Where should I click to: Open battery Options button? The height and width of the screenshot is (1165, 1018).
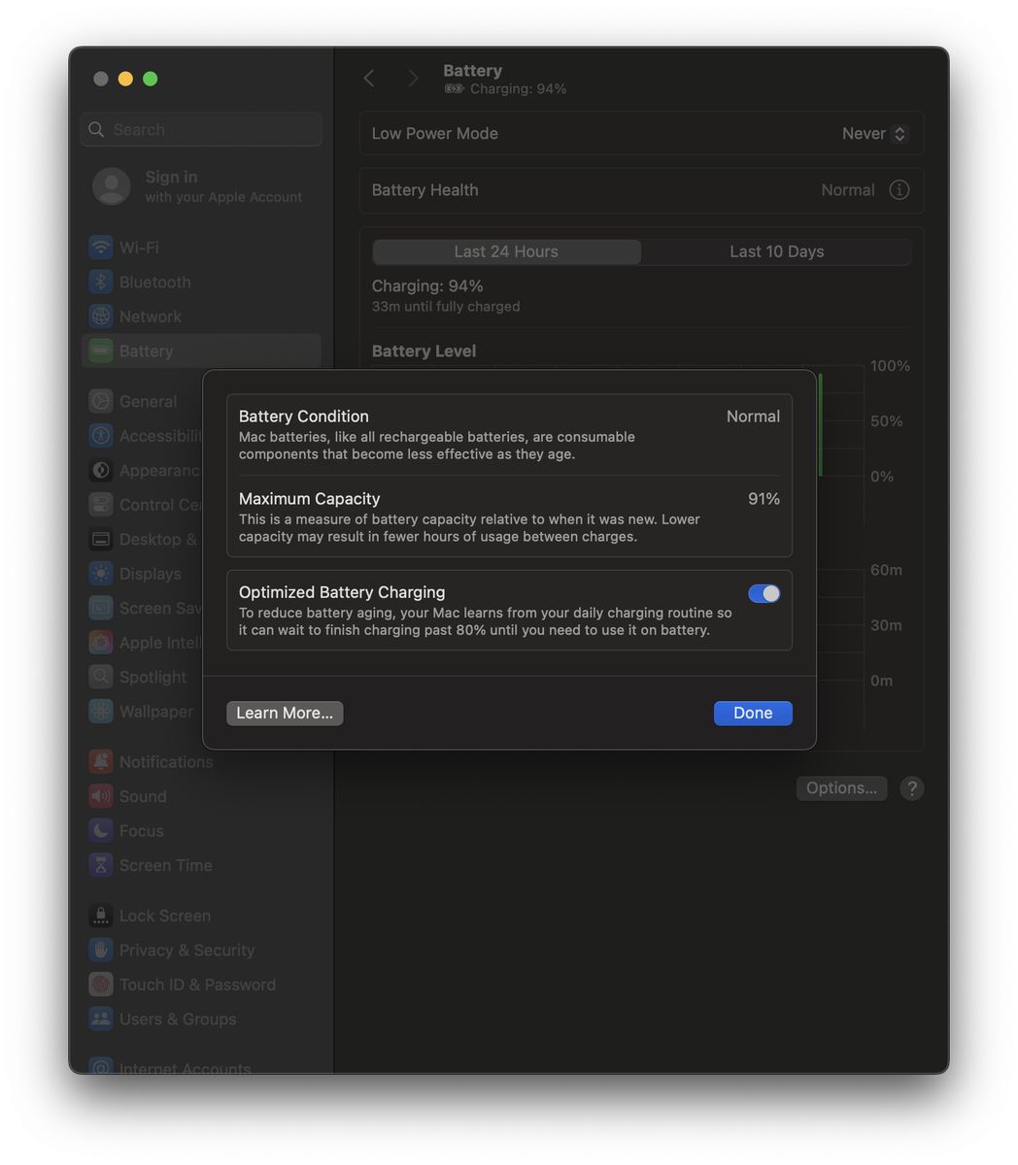click(x=841, y=788)
